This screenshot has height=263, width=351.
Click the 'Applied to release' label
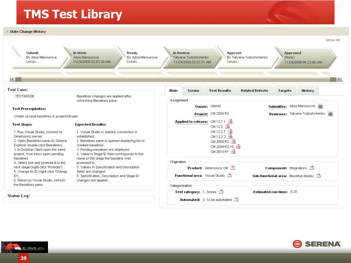[191, 122]
